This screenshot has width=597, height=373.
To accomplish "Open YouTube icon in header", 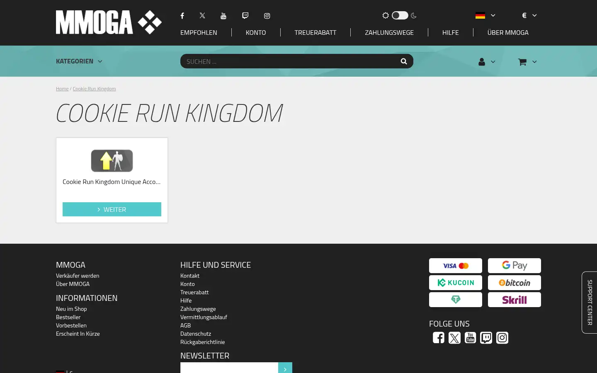I will pos(223,16).
